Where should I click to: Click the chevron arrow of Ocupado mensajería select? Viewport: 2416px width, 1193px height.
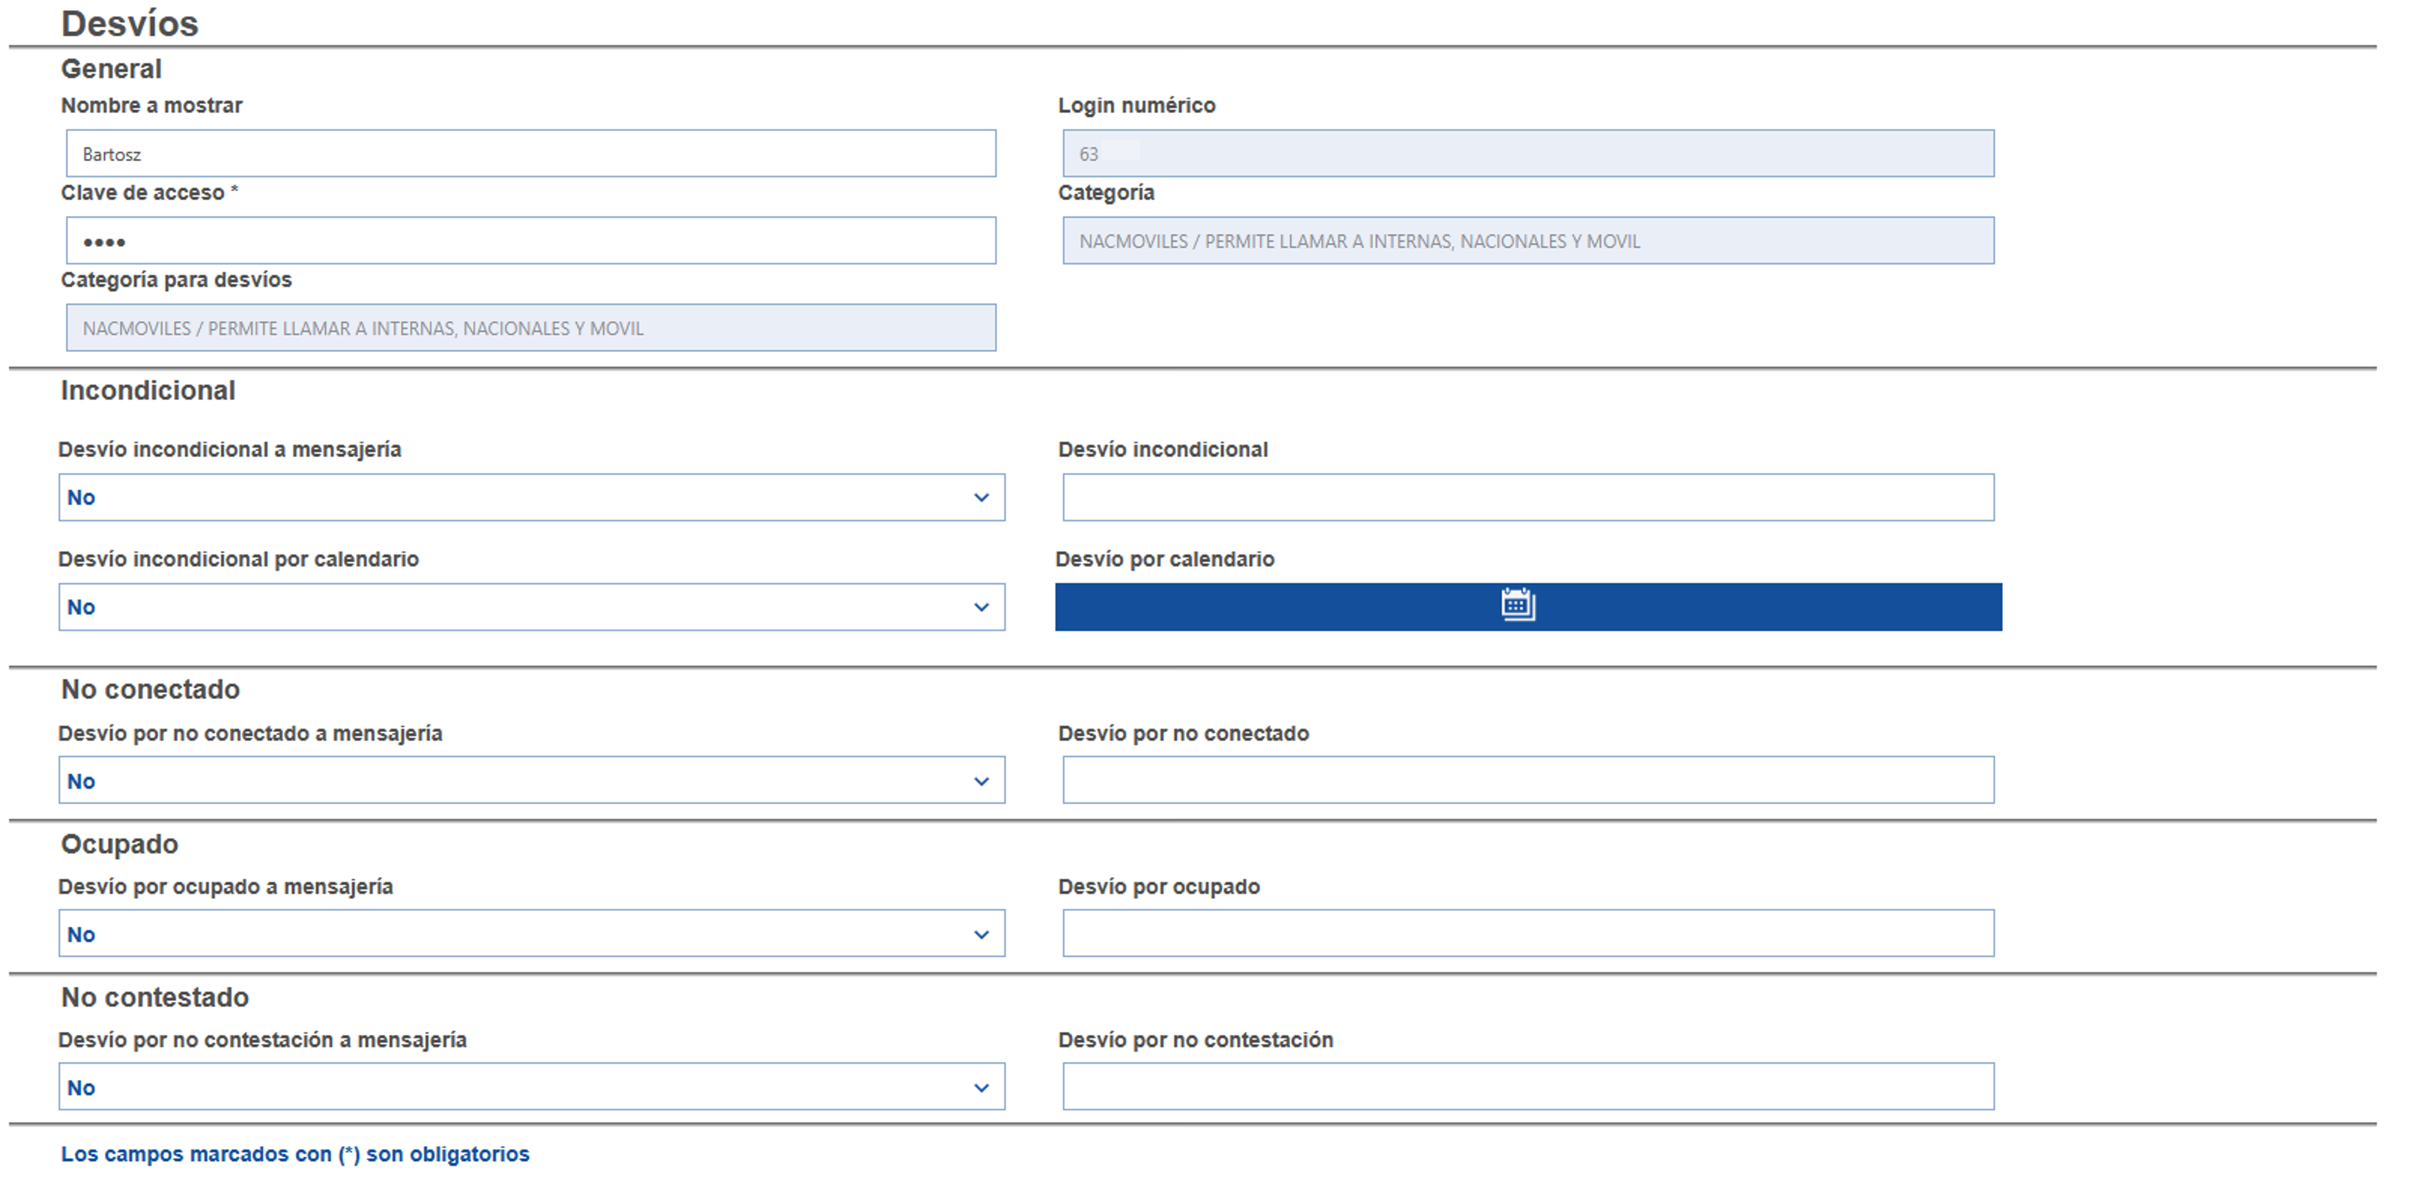[x=981, y=934]
